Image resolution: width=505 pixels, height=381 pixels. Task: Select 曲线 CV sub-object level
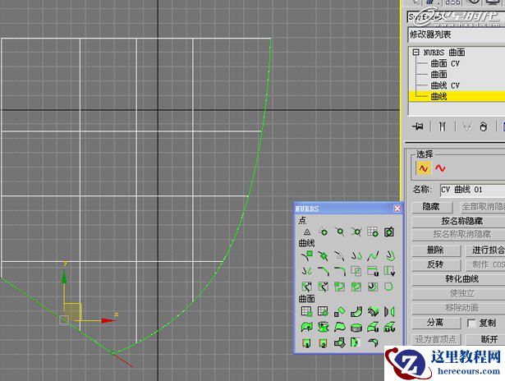pyautogui.click(x=445, y=85)
